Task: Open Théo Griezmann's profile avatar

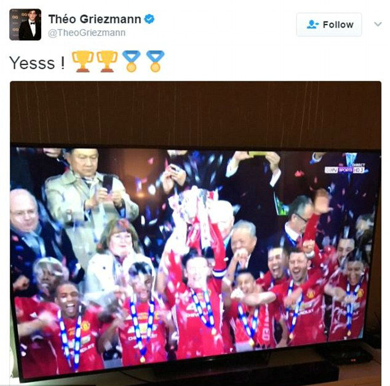Action: tap(25, 25)
